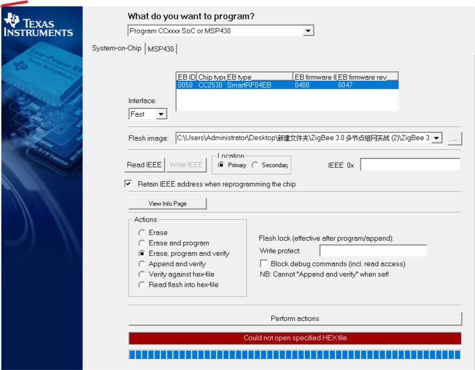Screen dimensions: 475x370
Task: Toggle Retain IEEE address when reprogramming checkbox
Action: point(128,184)
